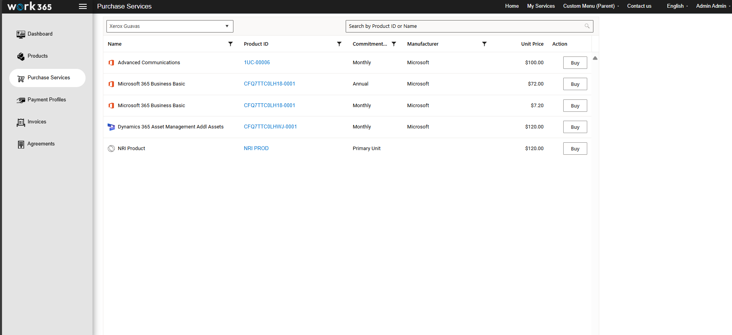Click the $72.00 unit price
Viewport: 732px width, 335px height.
point(536,84)
